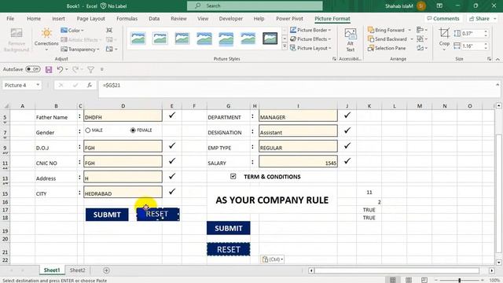Increase picture height with stepper up arrow
503x283 pixels.
pyautogui.click(x=486, y=31)
